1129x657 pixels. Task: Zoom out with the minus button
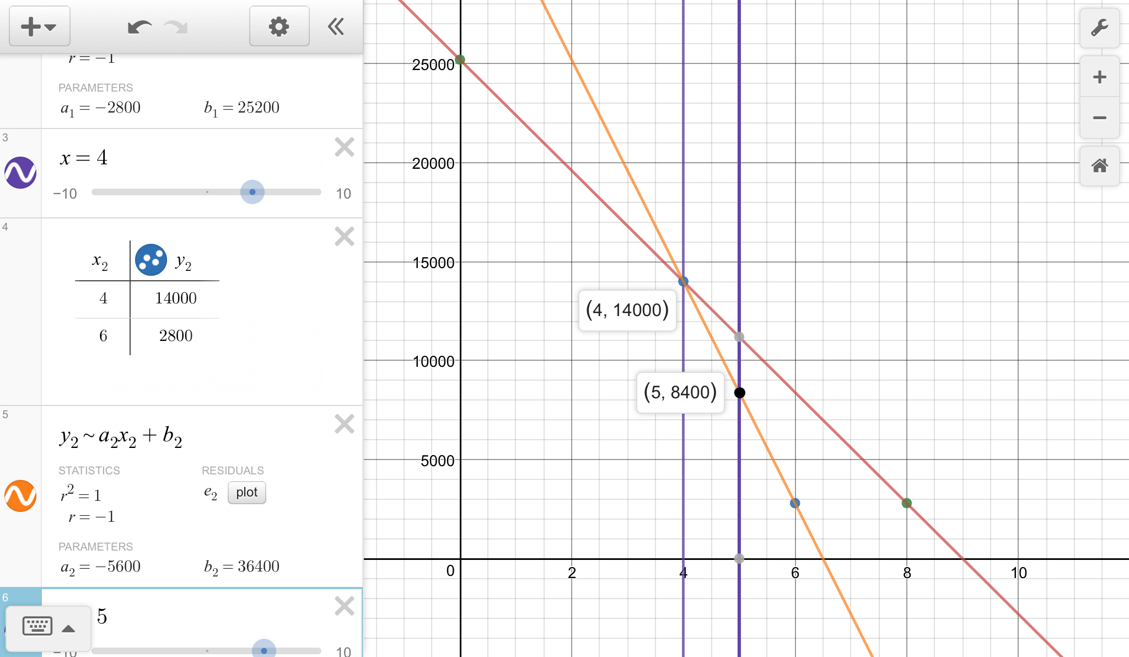(x=1099, y=117)
